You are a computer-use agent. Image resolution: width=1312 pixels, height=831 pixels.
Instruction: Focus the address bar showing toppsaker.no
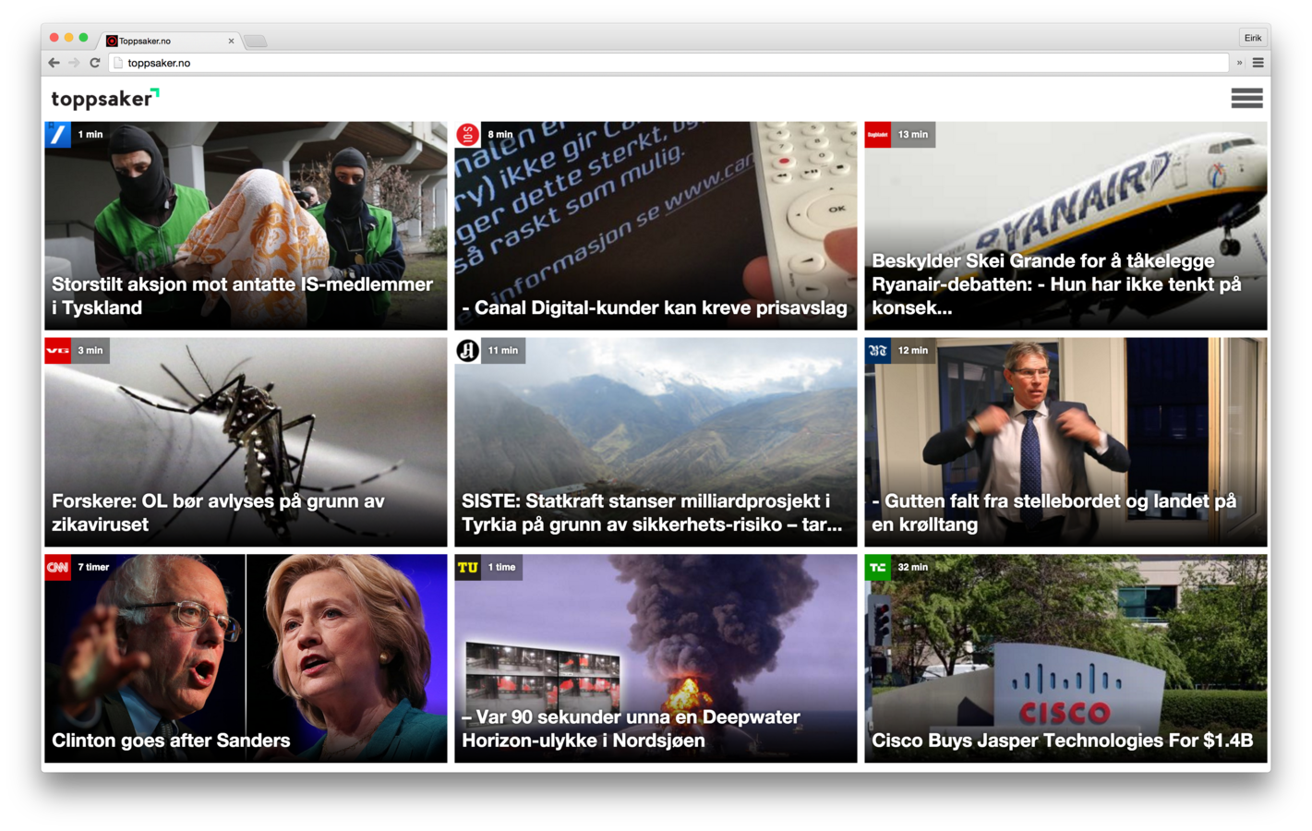[x=669, y=63]
